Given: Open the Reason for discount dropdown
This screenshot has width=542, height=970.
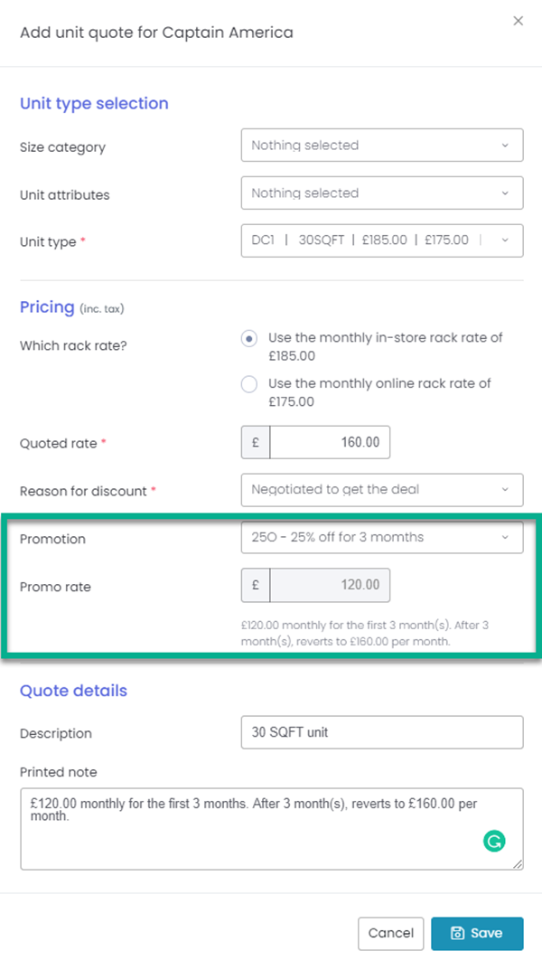Looking at the screenshot, I should pos(381,490).
